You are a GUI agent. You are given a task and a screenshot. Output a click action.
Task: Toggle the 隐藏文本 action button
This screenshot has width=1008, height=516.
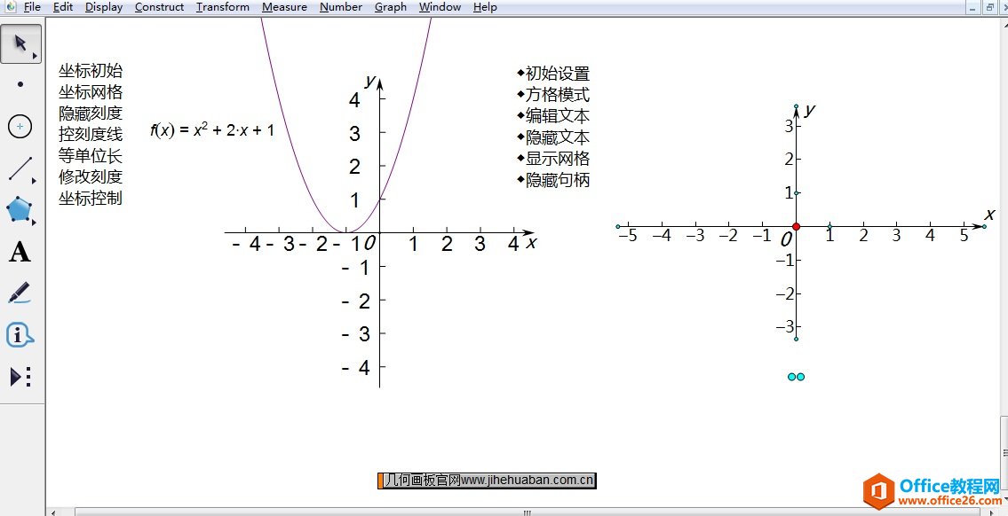click(557, 137)
